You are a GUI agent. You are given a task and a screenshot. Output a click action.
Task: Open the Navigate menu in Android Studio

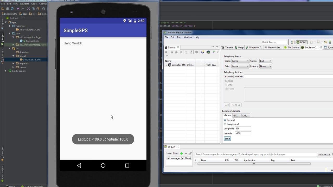tap(25, 4)
